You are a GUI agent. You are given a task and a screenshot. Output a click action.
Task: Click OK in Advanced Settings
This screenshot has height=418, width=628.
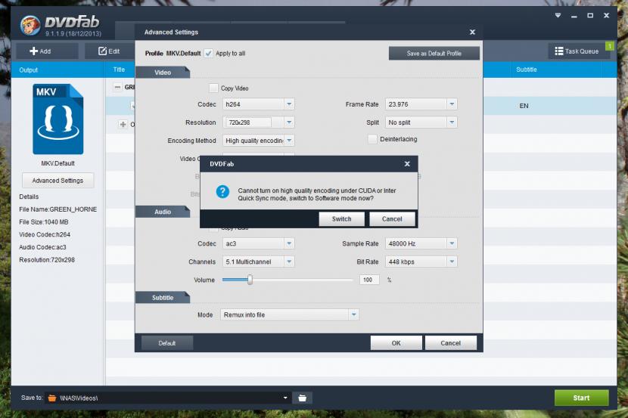click(396, 343)
